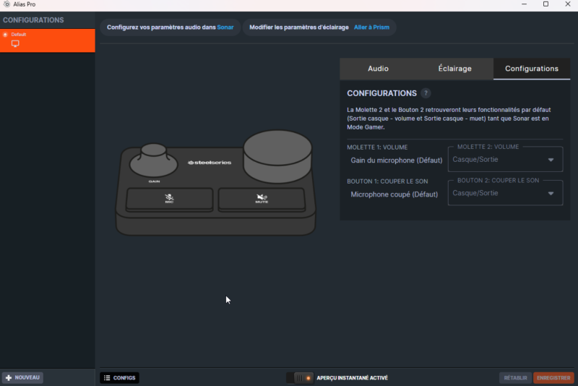Open the Configurations tab

pyautogui.click(x=531, y=69)
